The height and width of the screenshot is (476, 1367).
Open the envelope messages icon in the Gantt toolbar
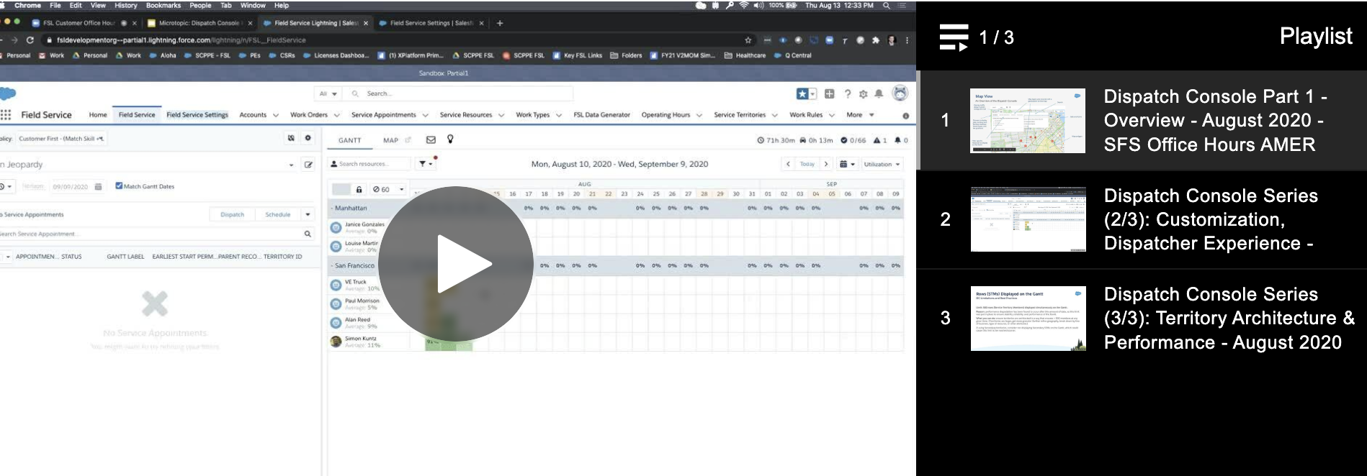pyautogui.click(x=431, y=140)
